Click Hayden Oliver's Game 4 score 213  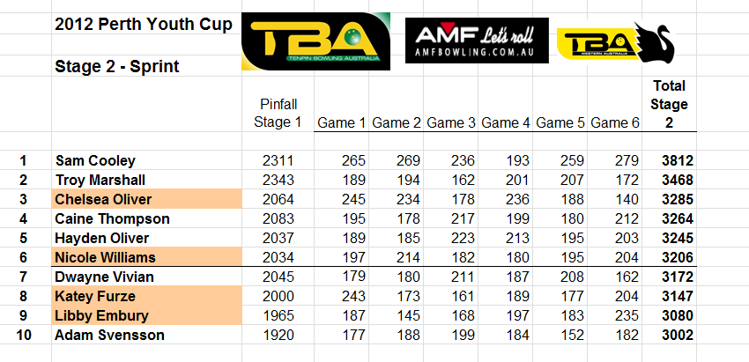(x=517, y=238)
